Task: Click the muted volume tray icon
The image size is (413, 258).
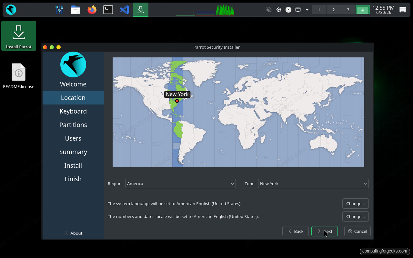Action: (x=269, y=10)
